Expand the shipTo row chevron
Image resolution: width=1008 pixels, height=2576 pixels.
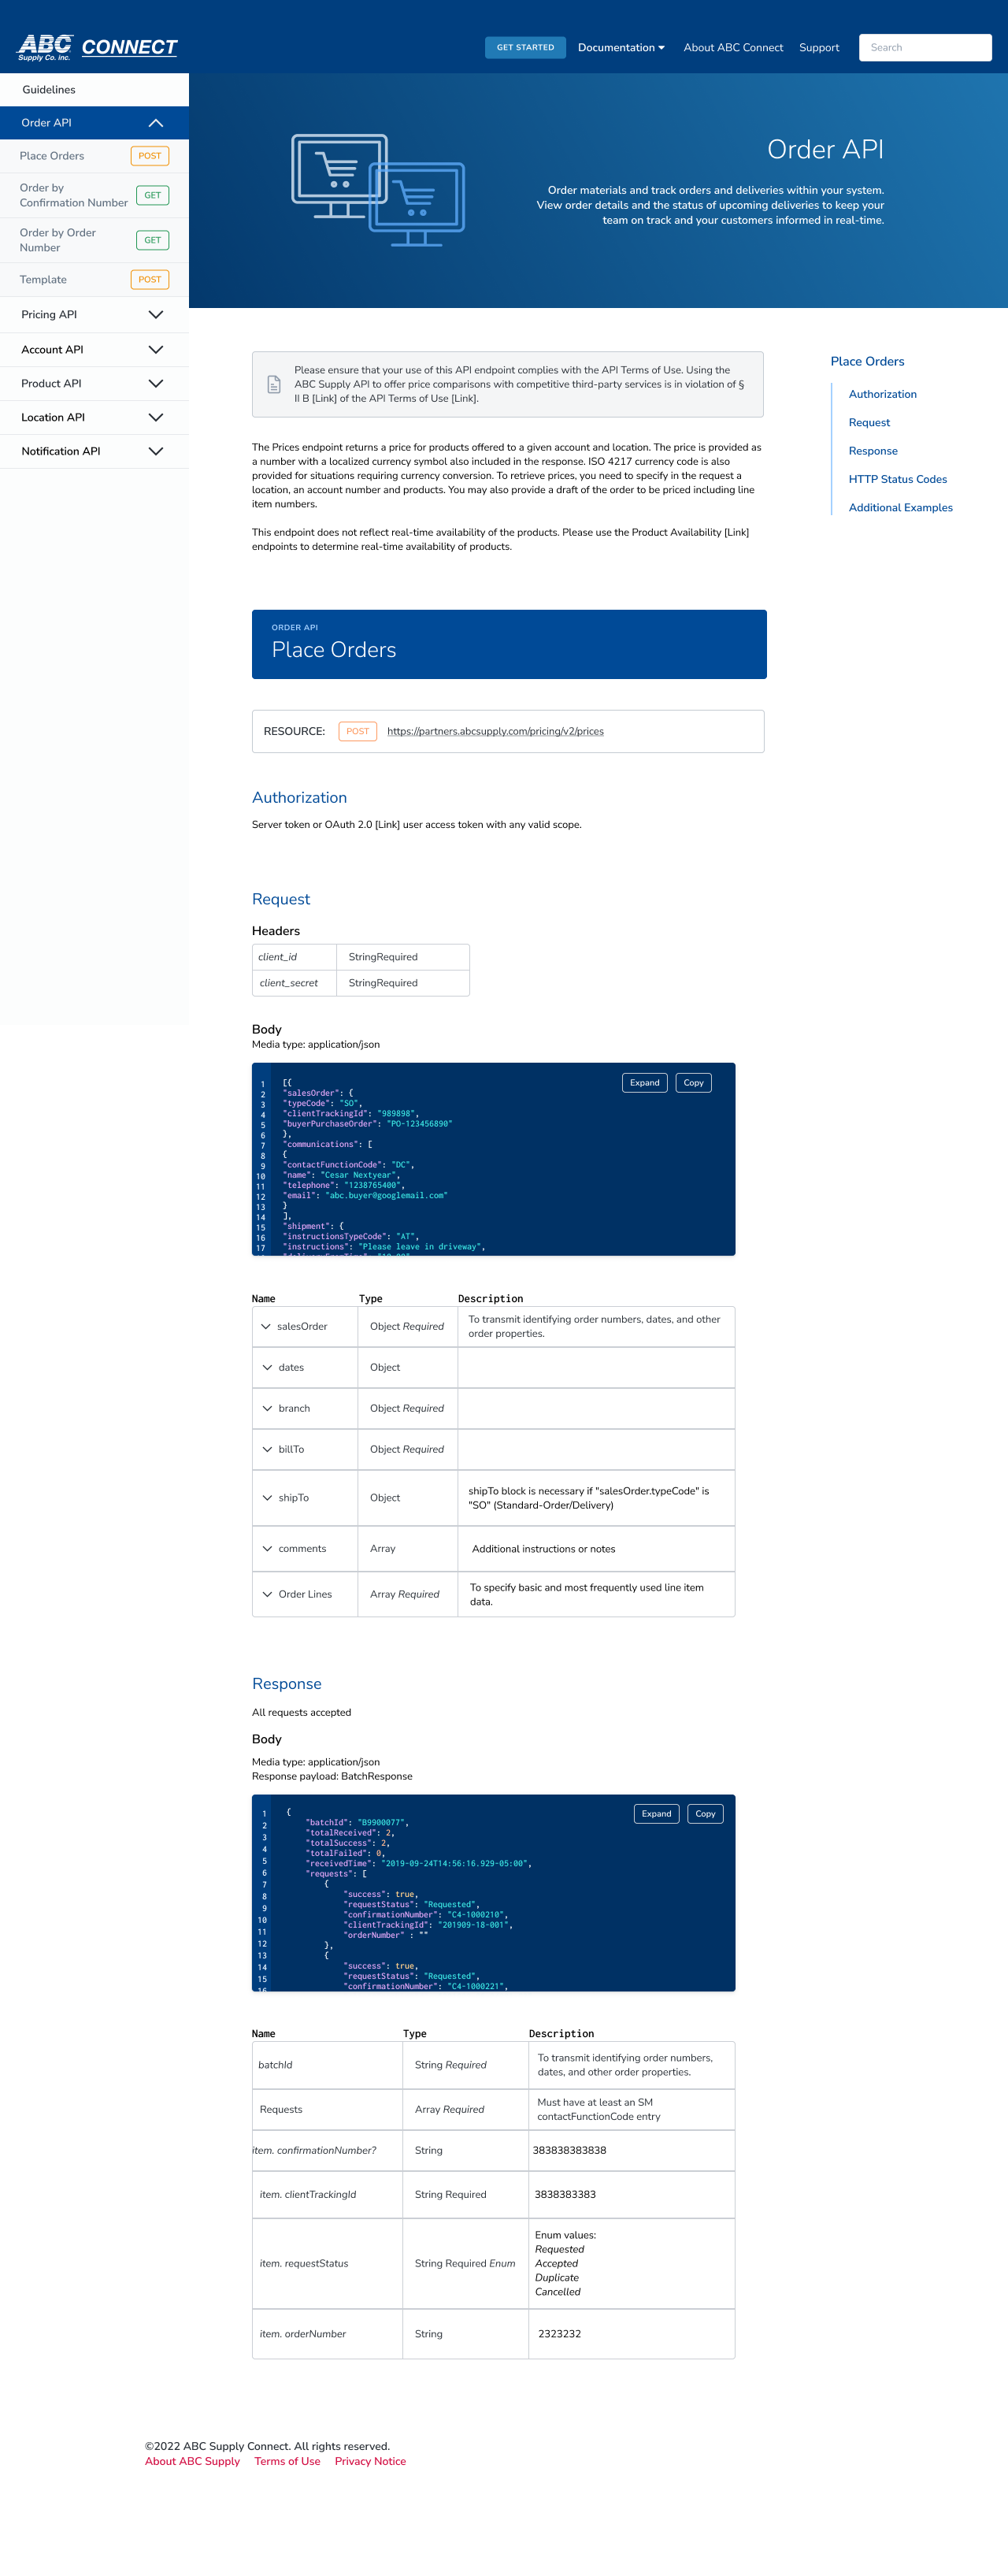pyautogui.click(x=267, y=1497)
